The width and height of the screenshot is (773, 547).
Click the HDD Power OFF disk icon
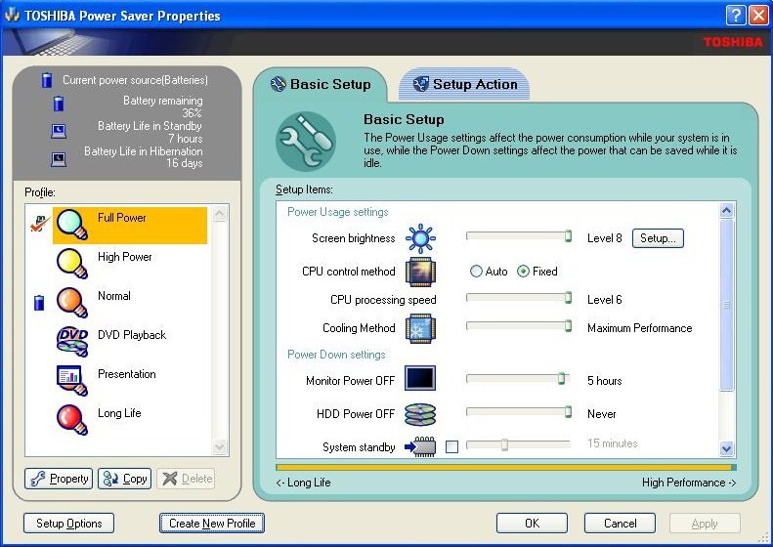pyautogui.click(x=420, y=414)
